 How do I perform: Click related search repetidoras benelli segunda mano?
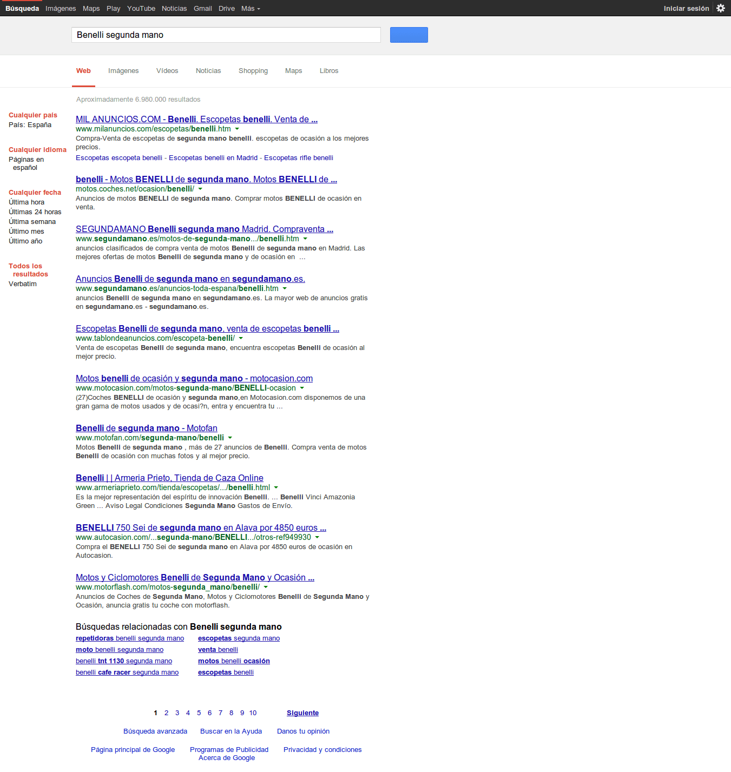tap(130, 638)
